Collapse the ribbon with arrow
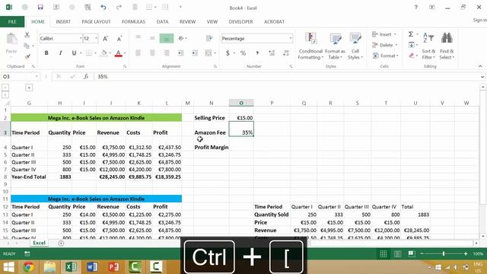 (x=480, y=66)
